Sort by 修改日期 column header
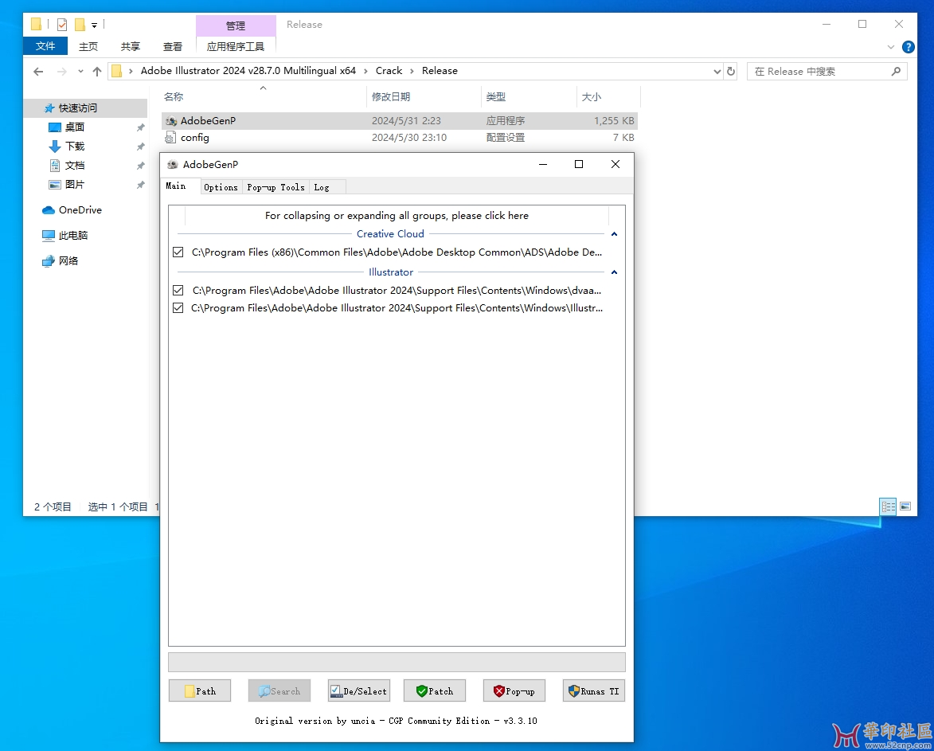Image resolution: width=934 pixels, height=751 pixels. point(424,96)
